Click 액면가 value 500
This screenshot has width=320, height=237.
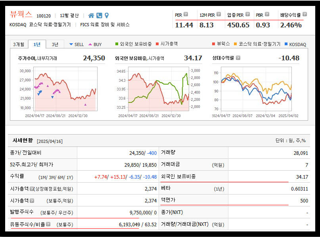304,200
